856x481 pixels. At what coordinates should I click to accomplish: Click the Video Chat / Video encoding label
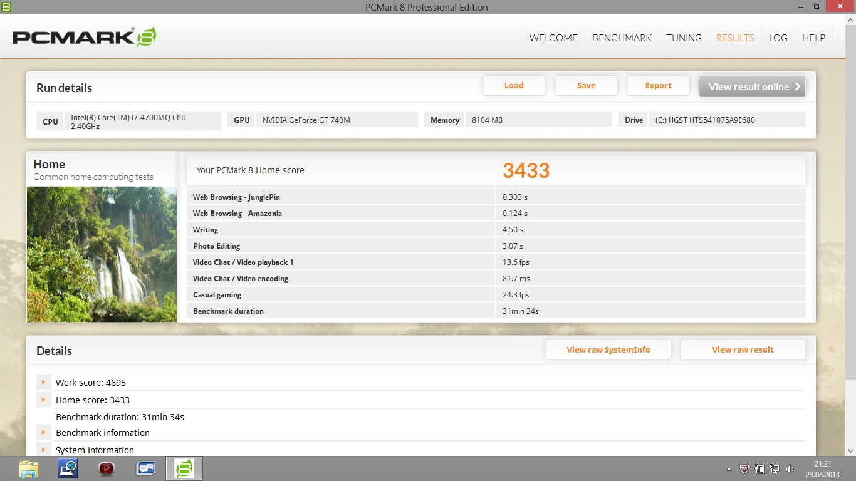tap(241, 279)
